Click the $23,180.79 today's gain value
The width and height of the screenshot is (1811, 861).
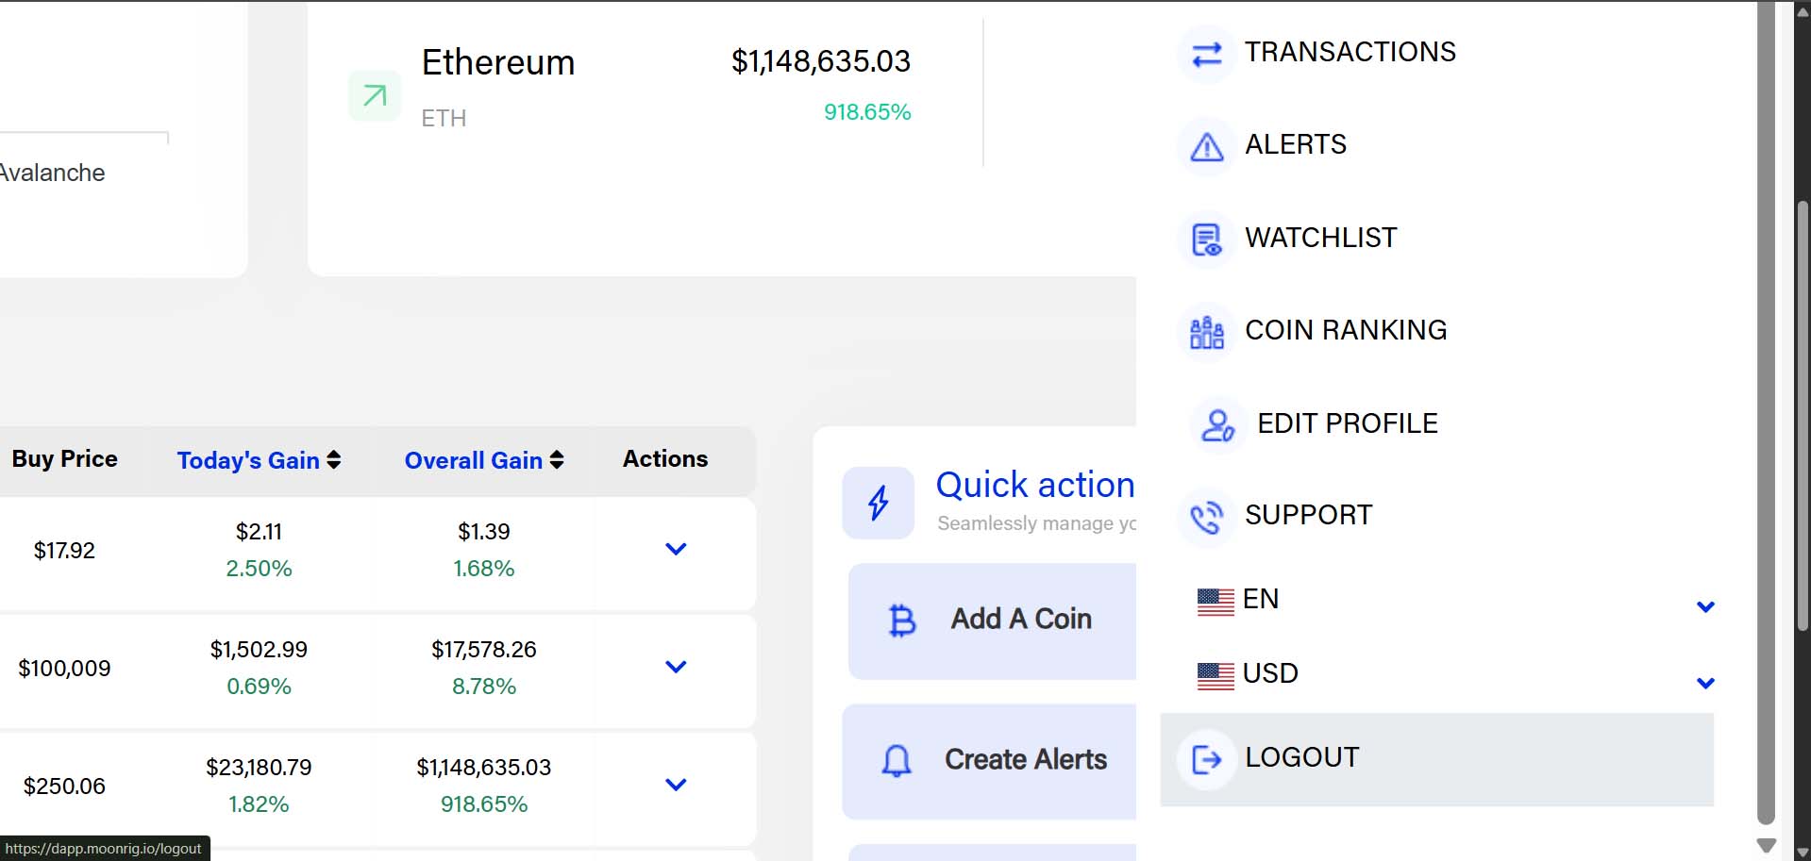click(259, 768)
